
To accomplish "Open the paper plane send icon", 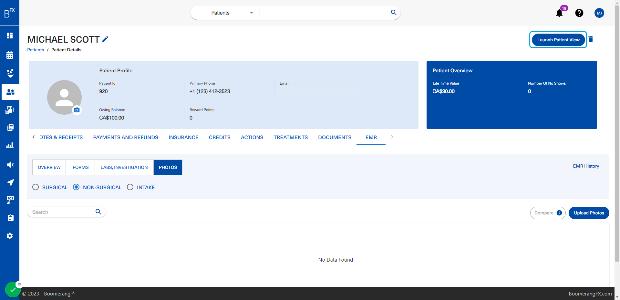I will pos(10,182).
